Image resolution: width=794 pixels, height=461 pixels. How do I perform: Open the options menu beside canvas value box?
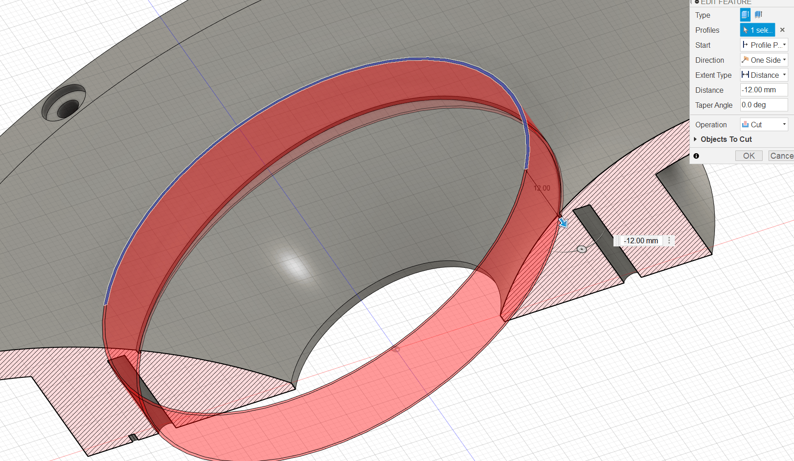669,241
